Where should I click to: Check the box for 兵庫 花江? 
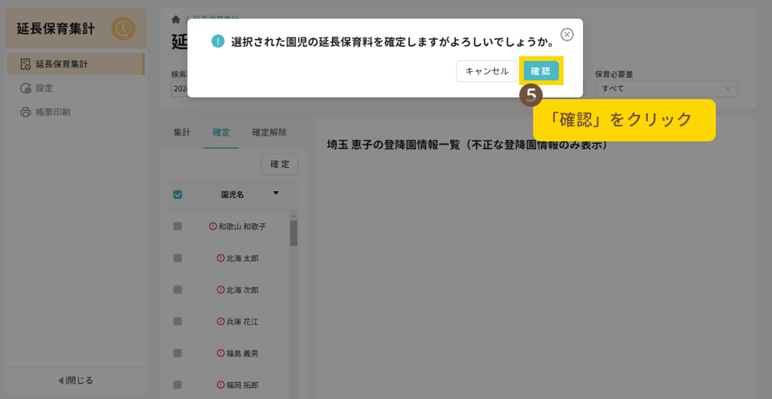[x=177, y=321]
